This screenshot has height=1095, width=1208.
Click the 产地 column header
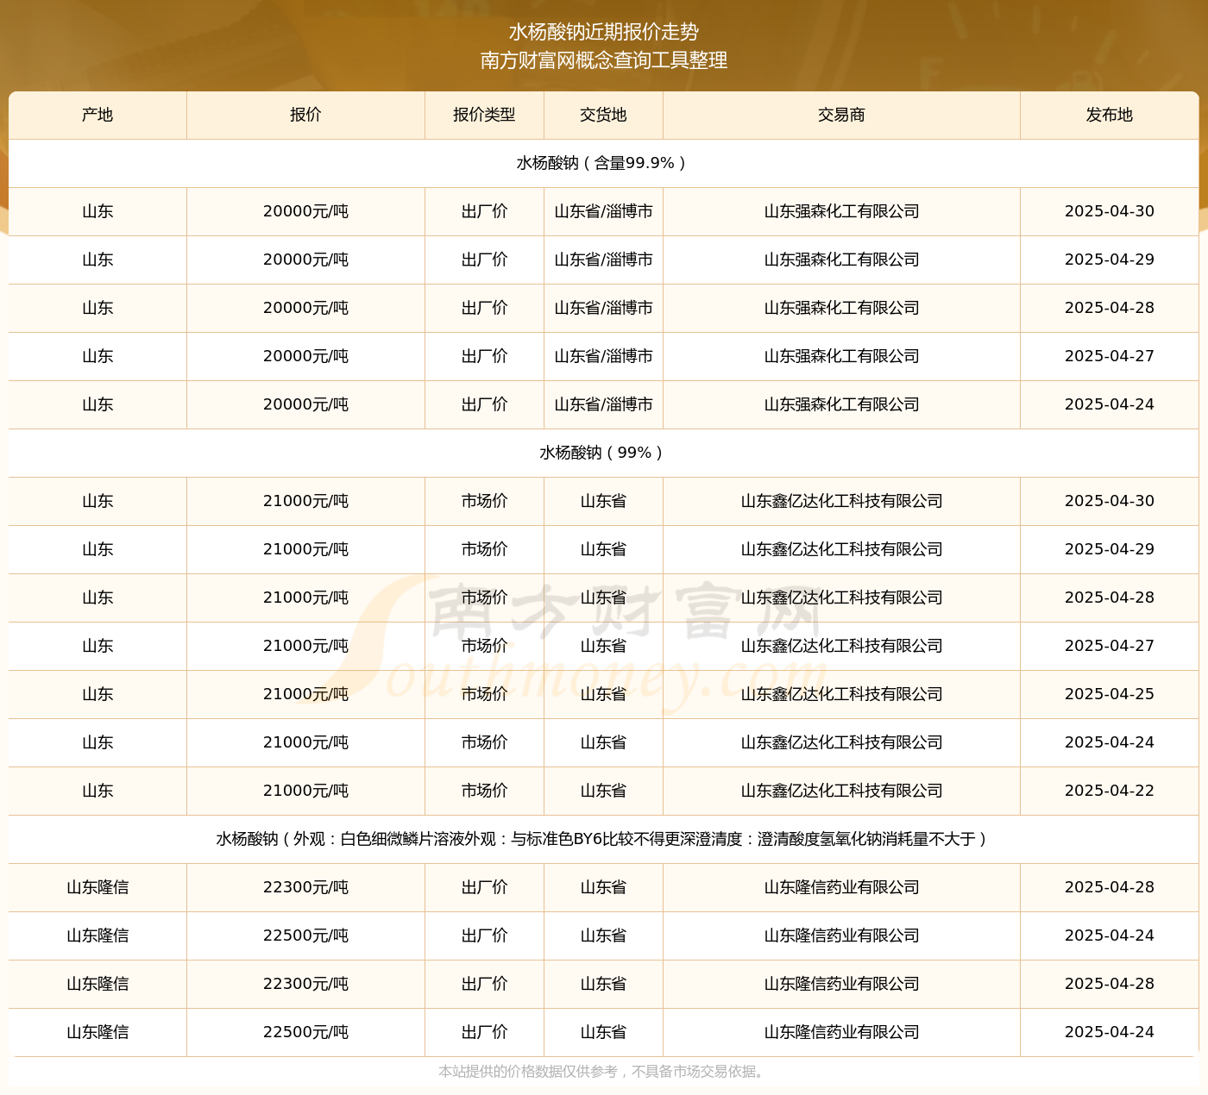[x=98, y=115]
